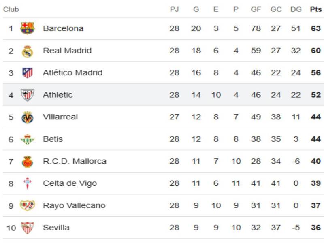Click the Real Madrid crest icon

(27, 51)
